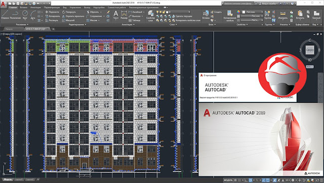324x183 pixels.
Task: Click Вход в службы sign-in button
Action: point(270,4)
